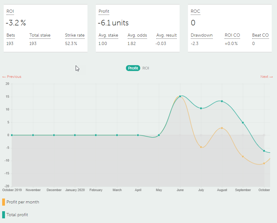The width and height of the screenshot is (277, 223).
Task: Select the October profit per month point
Action: (x=264, y=163)
